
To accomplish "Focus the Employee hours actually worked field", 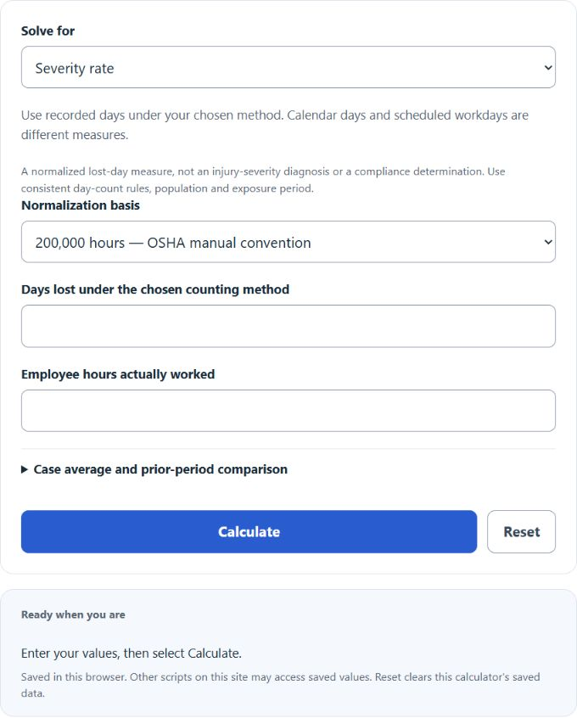I will 288,411.
